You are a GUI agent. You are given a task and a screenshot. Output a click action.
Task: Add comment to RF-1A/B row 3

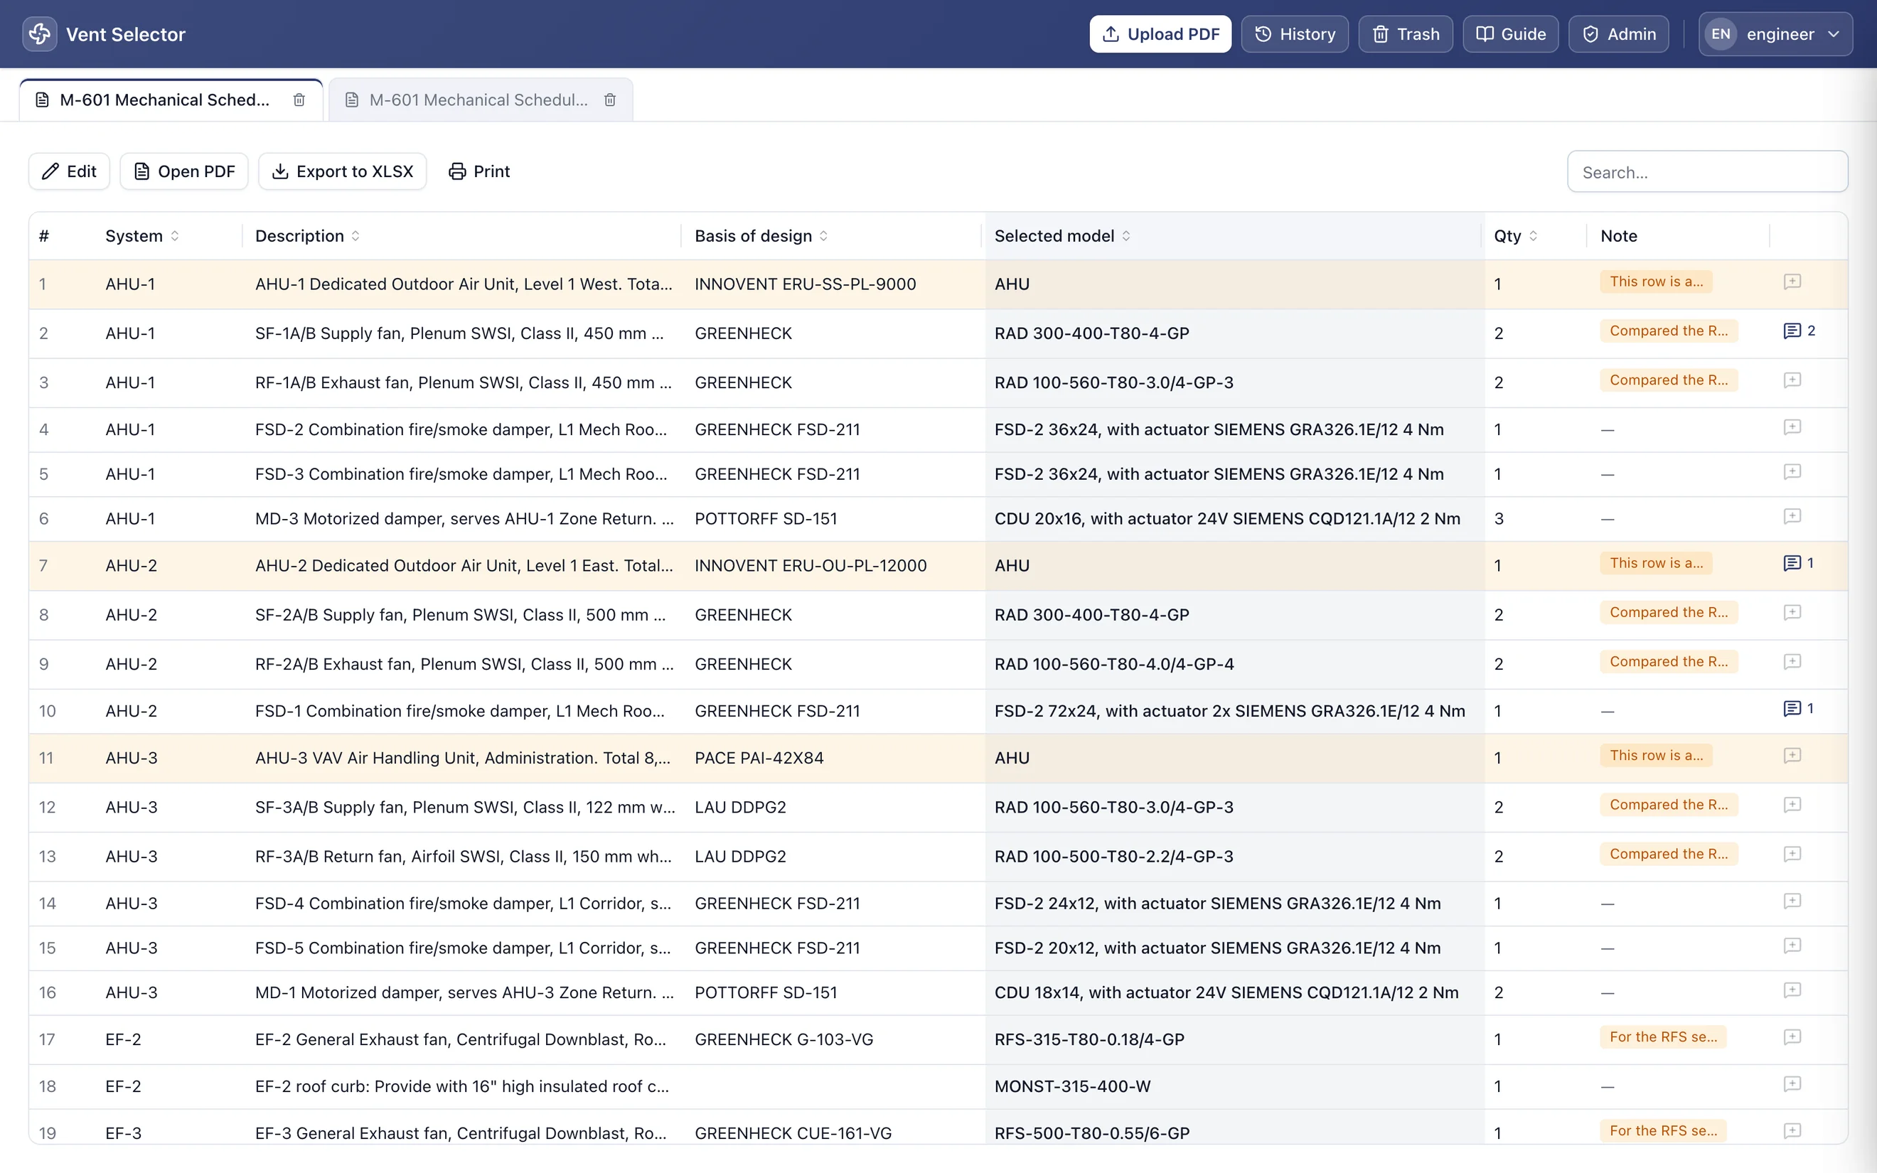click(x=1792, y=380)
